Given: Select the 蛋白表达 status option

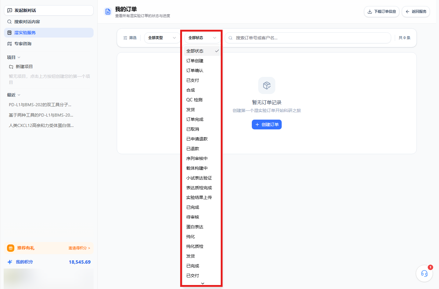Looking at the screenshot, I should coord(203,227).
